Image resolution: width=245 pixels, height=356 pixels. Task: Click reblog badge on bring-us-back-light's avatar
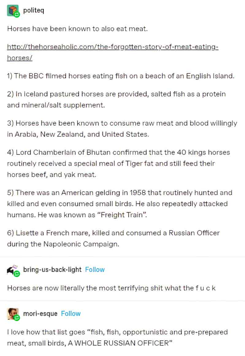[x=17, y=274]
